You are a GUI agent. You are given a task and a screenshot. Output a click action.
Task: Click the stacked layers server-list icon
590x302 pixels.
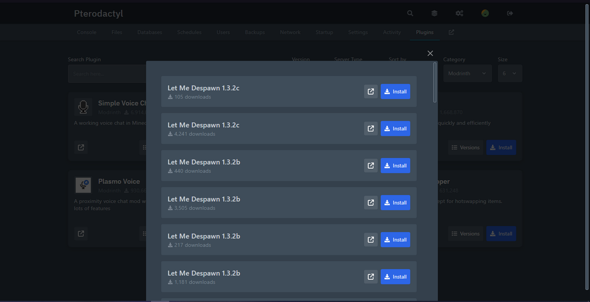(434, 13)
